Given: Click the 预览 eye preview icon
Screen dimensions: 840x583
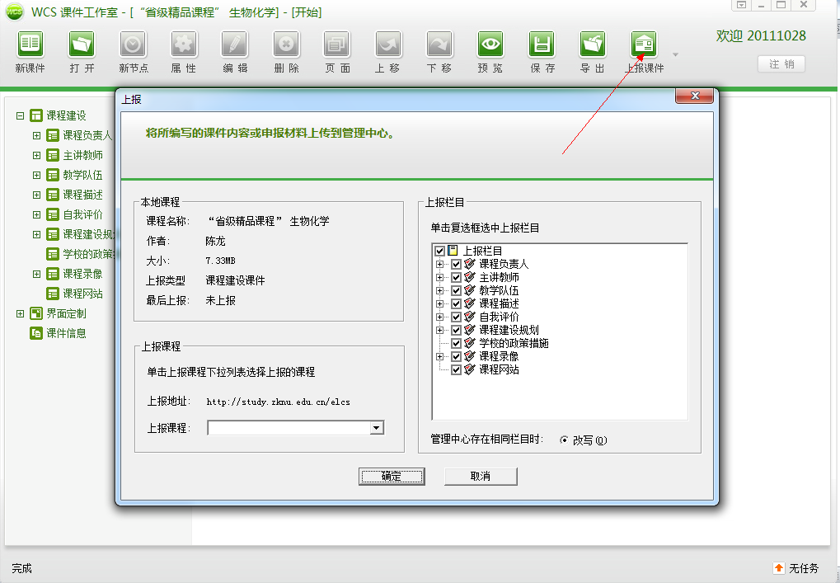Looking at the screenshot, I should (x=490, y=45).
